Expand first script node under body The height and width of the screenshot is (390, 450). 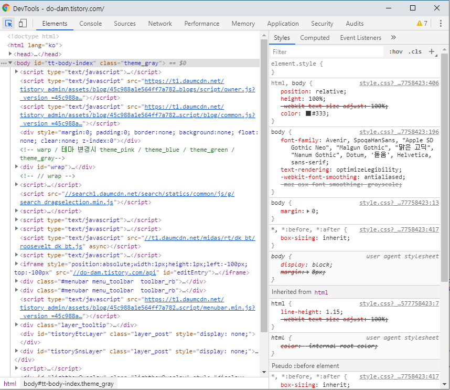(x=16, y=71)
